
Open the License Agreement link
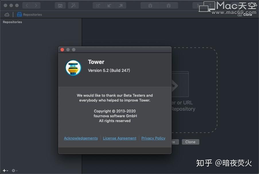[x=120, y=138]
